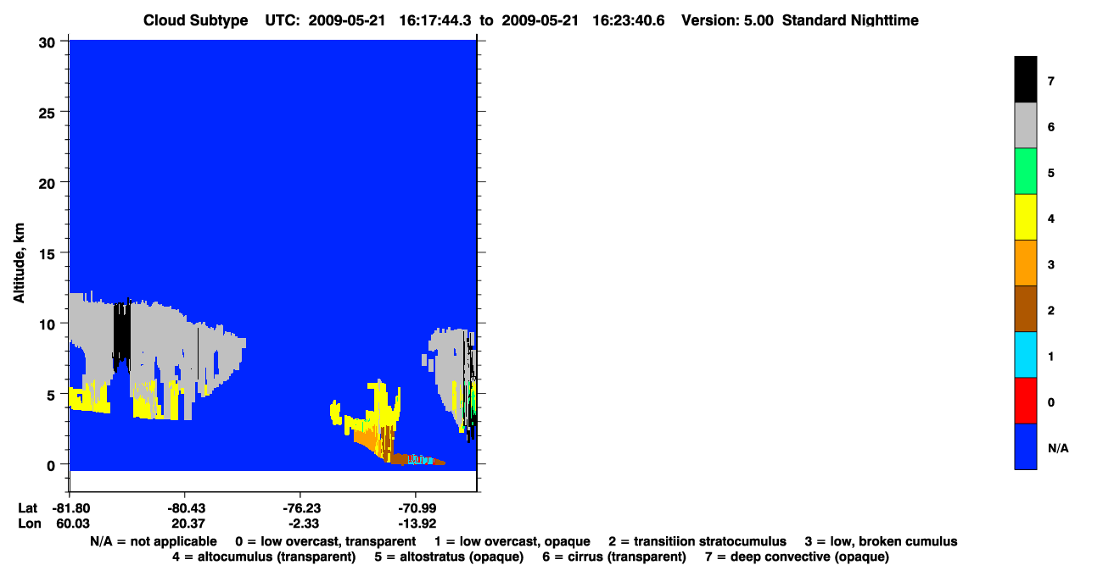Click the longitude value 20.37

(186, 523)
